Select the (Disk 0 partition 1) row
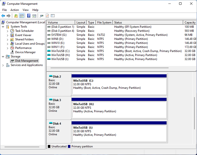 click(x=121, y=27)
